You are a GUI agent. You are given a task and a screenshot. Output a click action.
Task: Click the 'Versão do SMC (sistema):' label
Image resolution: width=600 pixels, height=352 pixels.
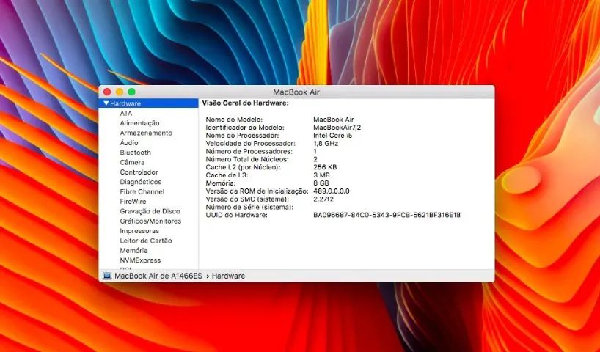point(247,199)
